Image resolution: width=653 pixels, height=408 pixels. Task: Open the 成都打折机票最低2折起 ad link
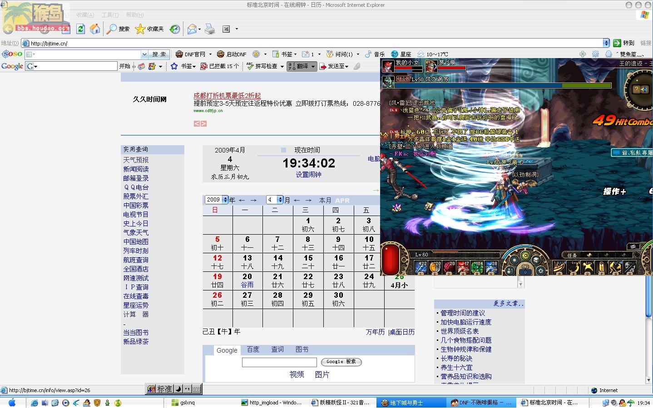(x=227, y=96)
